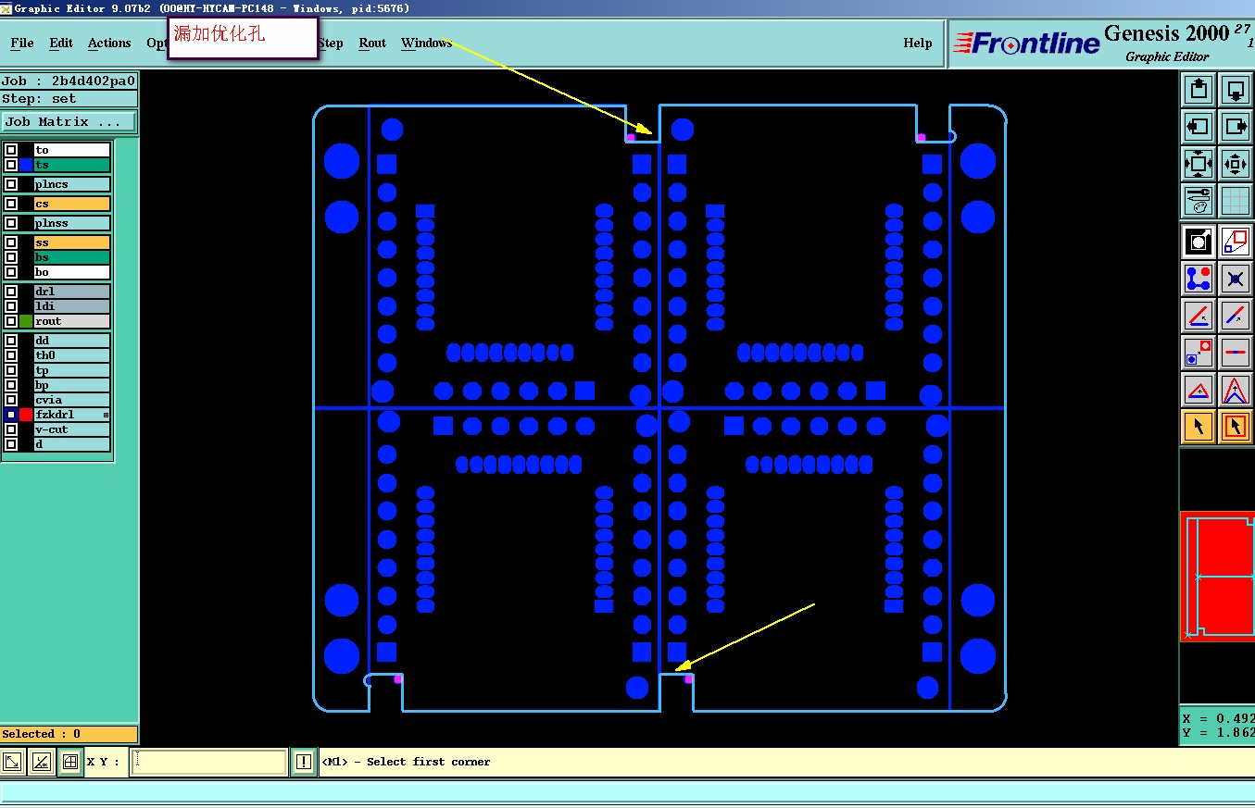Viewport: 1255px width, 808px height.
Task: Select the bo layer name
Action: [72, 272]
